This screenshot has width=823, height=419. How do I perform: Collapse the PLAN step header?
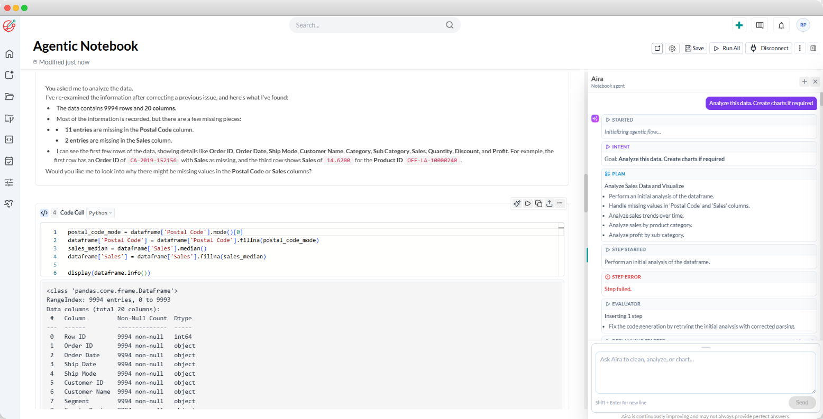point(709,174)
